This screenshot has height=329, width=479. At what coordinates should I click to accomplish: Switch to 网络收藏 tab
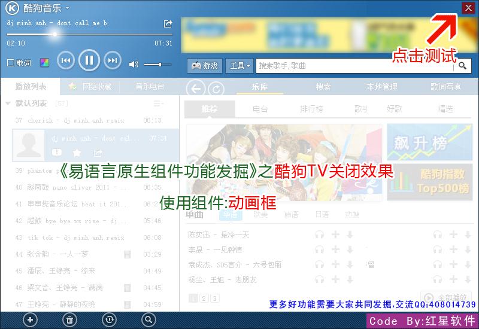tap(90, 87)
